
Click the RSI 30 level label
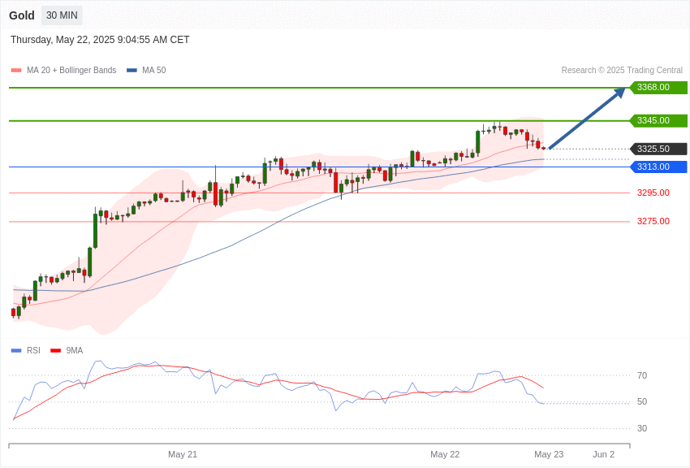[642, 428]
